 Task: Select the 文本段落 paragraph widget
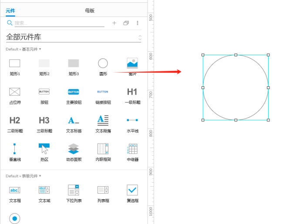pos(103,124)
